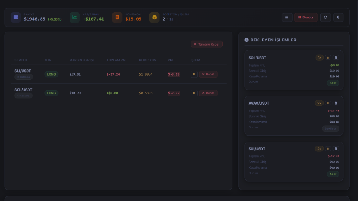Delete the AVAX/USDT pending order card
Image resolution: width=358 pixels, height=201 pixels.
pyautogui.click(x=336, y=103)
